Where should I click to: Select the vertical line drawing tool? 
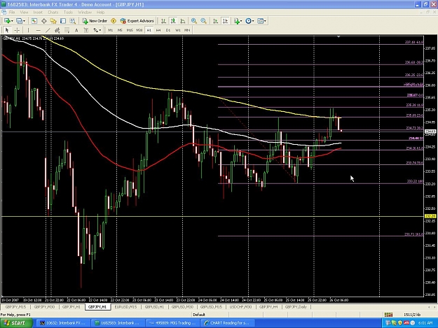pyautogui.click(x=28, y=30)
